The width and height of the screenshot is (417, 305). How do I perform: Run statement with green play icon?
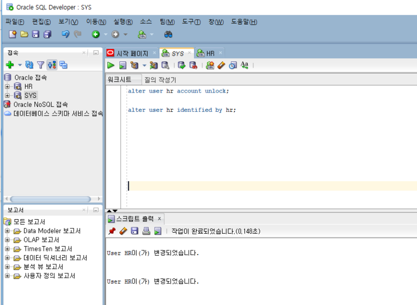(111, 65)
